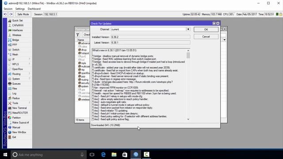Open Log menu
The image size is (283, 159).
pyautogui.click(x=14, y=94)
